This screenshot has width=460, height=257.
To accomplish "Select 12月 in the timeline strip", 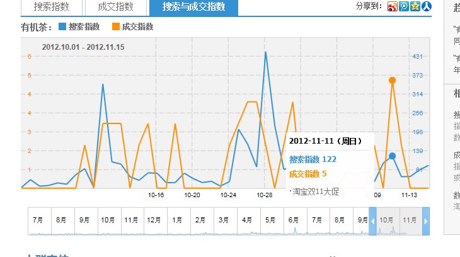I will coord(152,220).
